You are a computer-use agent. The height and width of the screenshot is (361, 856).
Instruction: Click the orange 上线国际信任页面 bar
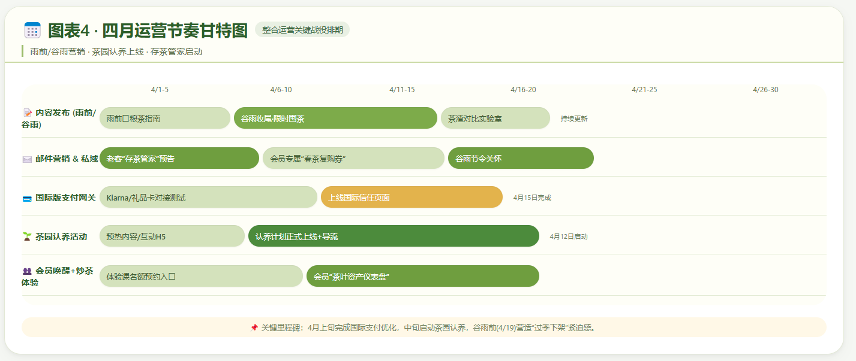pyautogui.click(x=412, y=198)
